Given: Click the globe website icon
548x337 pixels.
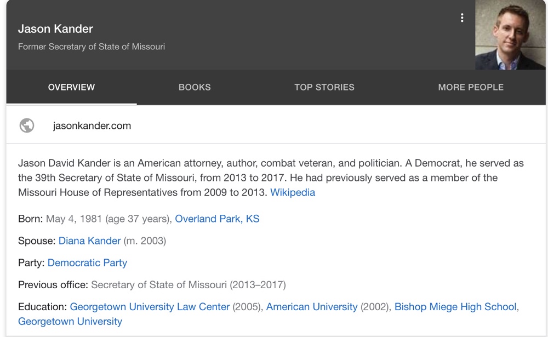Looking at the screenshot, I should 27,125.
